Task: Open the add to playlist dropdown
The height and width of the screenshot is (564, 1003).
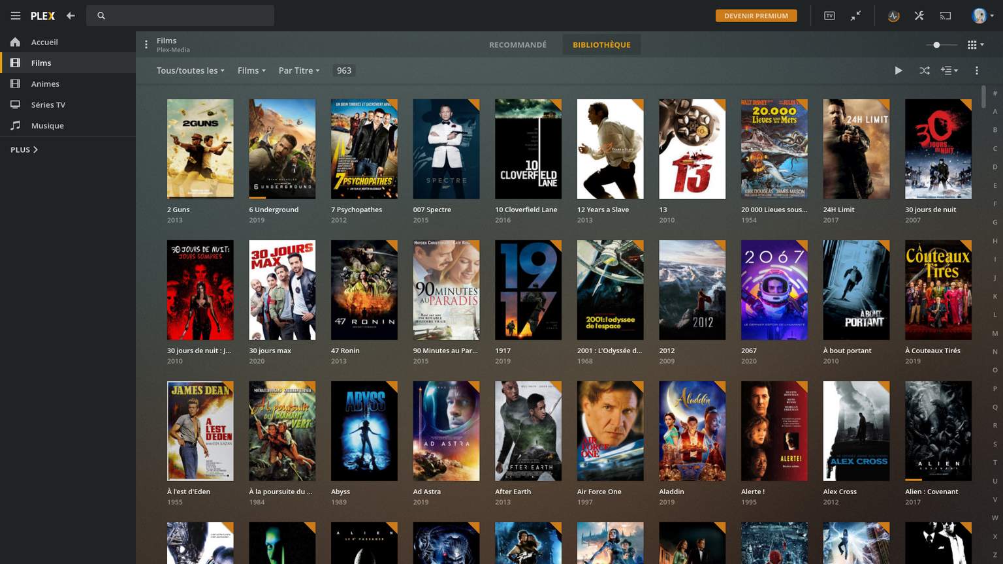Action: (949, 70)
